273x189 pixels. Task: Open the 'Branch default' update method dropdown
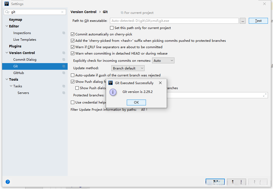[x=128, y=68]
